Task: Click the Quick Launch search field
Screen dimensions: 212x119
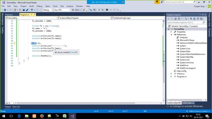Action: 180,2
